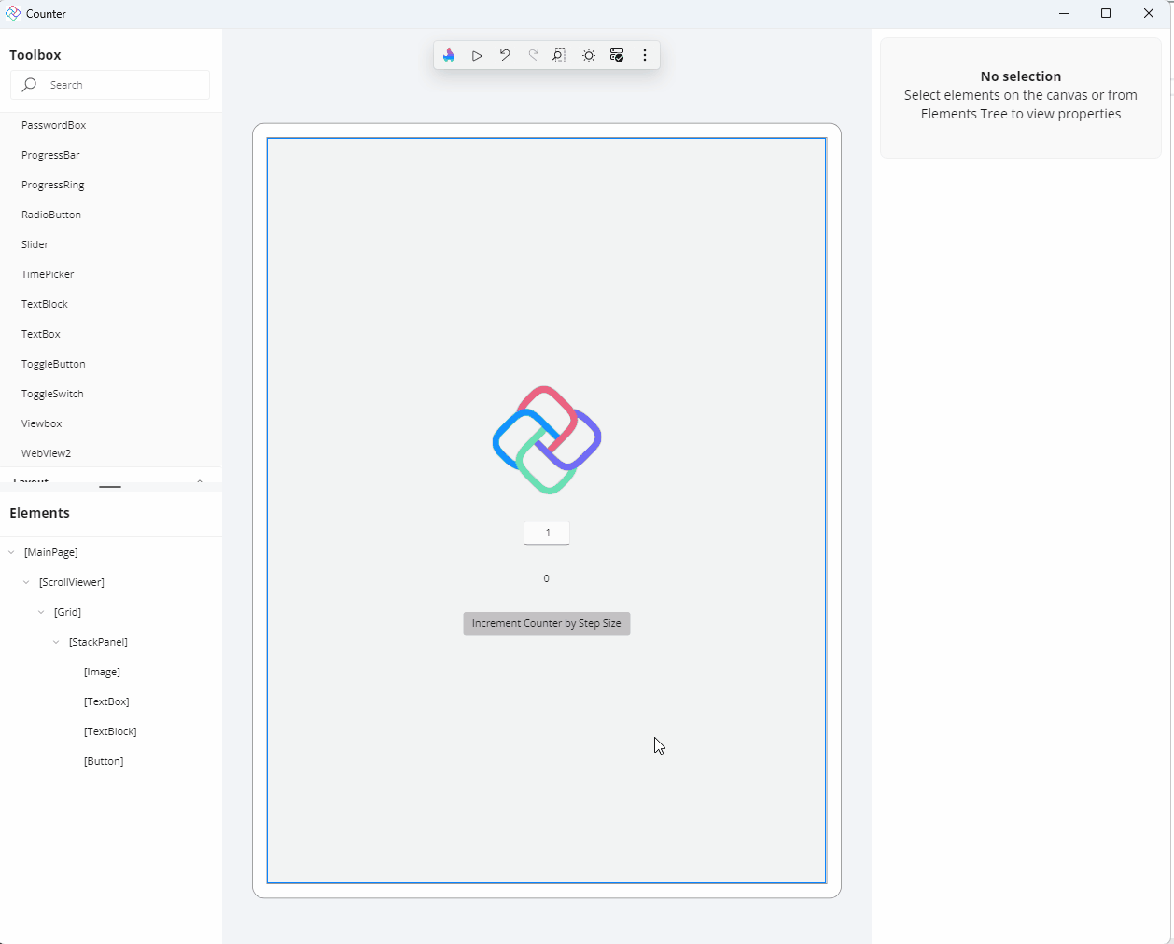Image resolution: width=1174 pixels, height=944 pixels.
Task: Select the [Image] element in Elements tree
Action: (103, 671)
